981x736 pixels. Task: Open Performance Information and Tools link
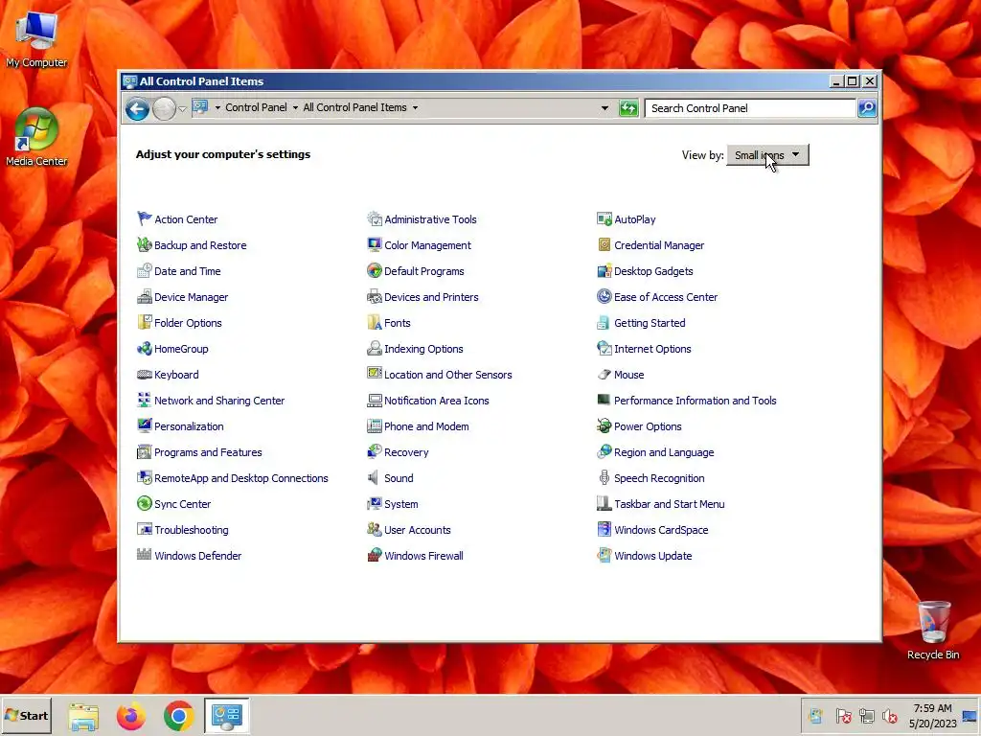pos(696,401)
